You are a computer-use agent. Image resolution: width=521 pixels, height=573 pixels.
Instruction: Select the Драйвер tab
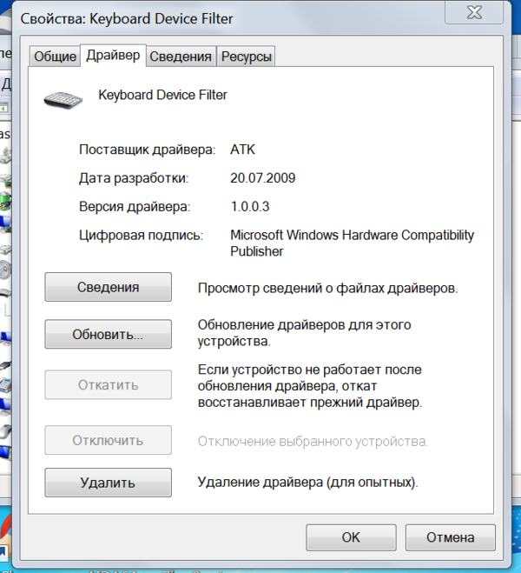[x=113, y=56]
